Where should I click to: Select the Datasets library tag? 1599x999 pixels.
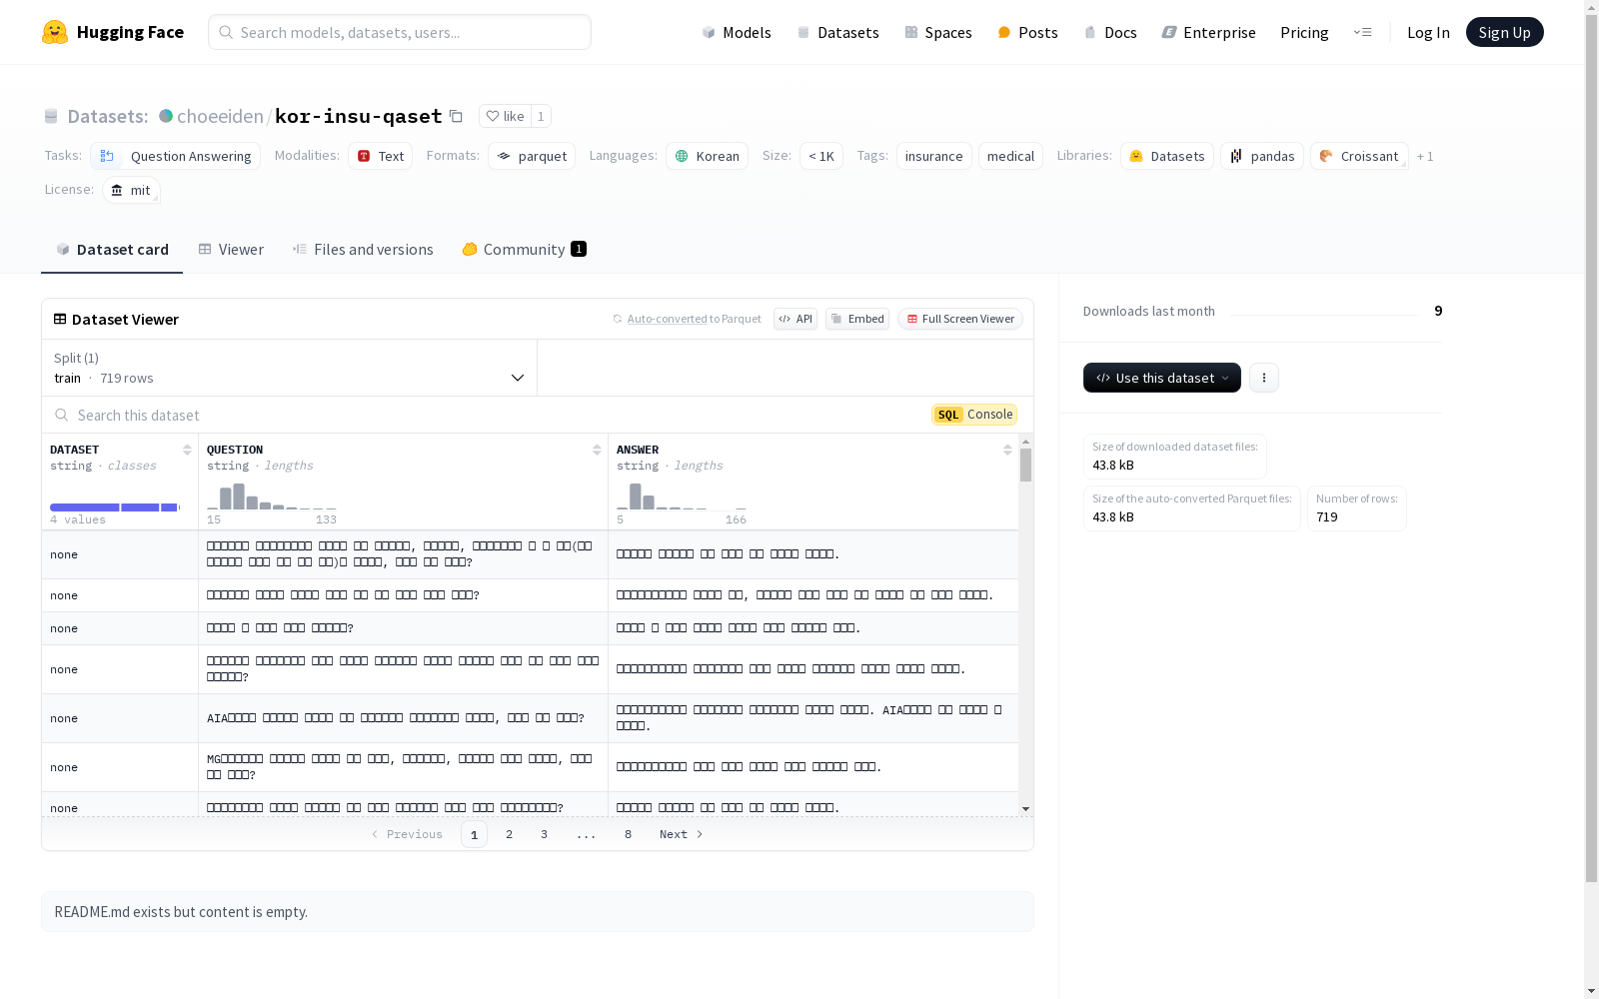[x=1167, y=156]
